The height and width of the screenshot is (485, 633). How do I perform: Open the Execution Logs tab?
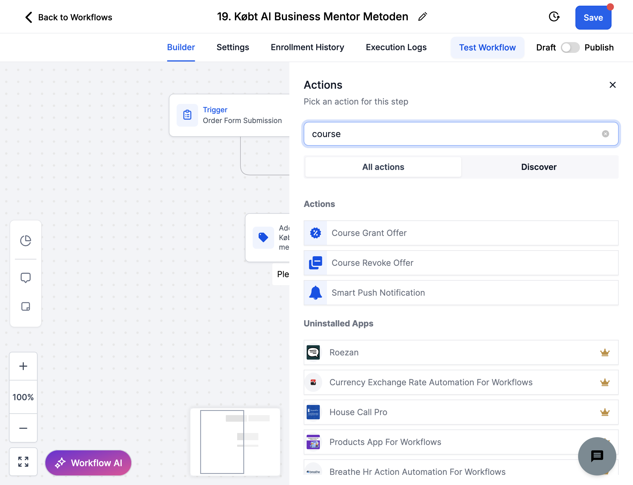coord(396,47)
